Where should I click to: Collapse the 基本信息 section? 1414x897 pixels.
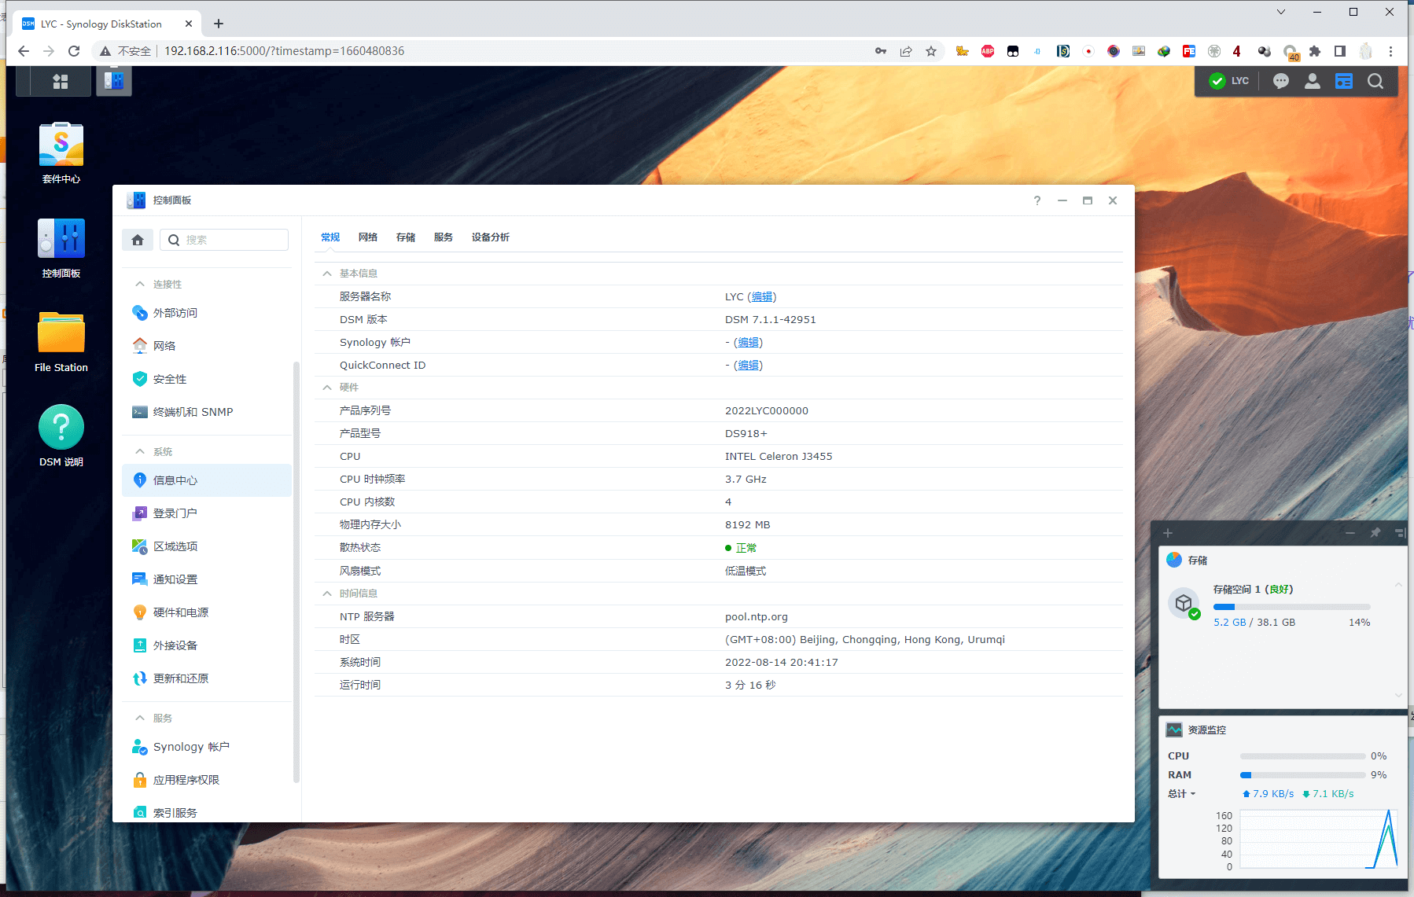point(327,274)
